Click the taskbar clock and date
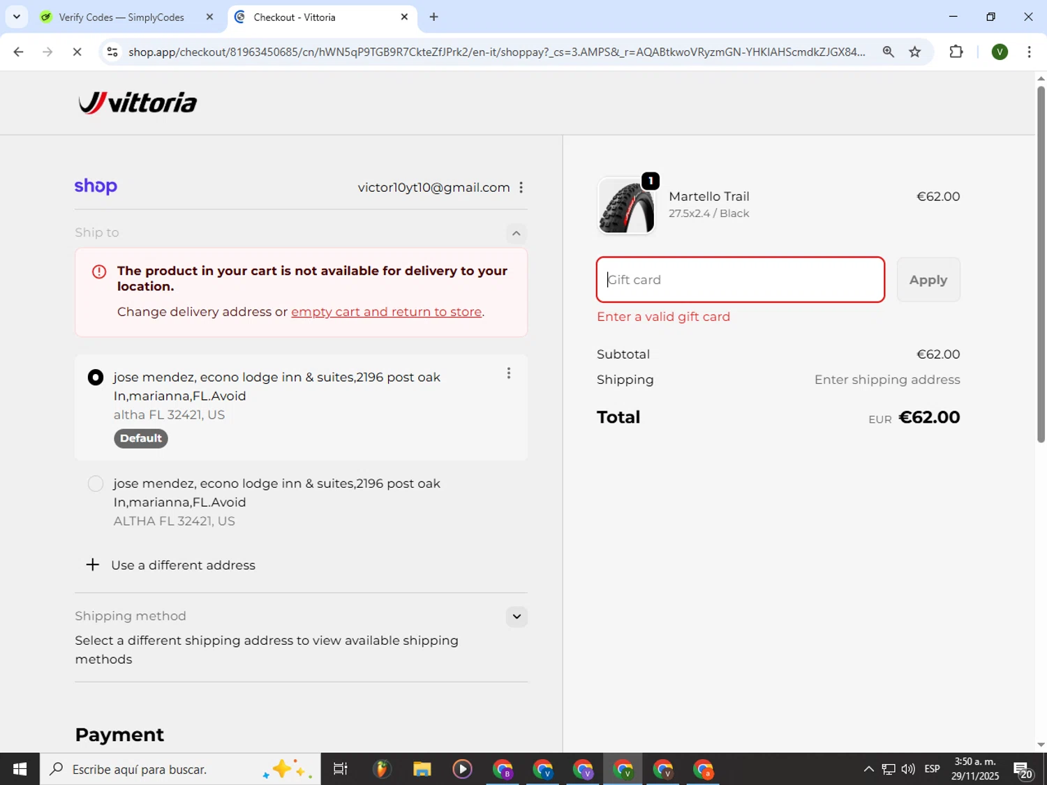1047x785 pixels. [975, 769]
